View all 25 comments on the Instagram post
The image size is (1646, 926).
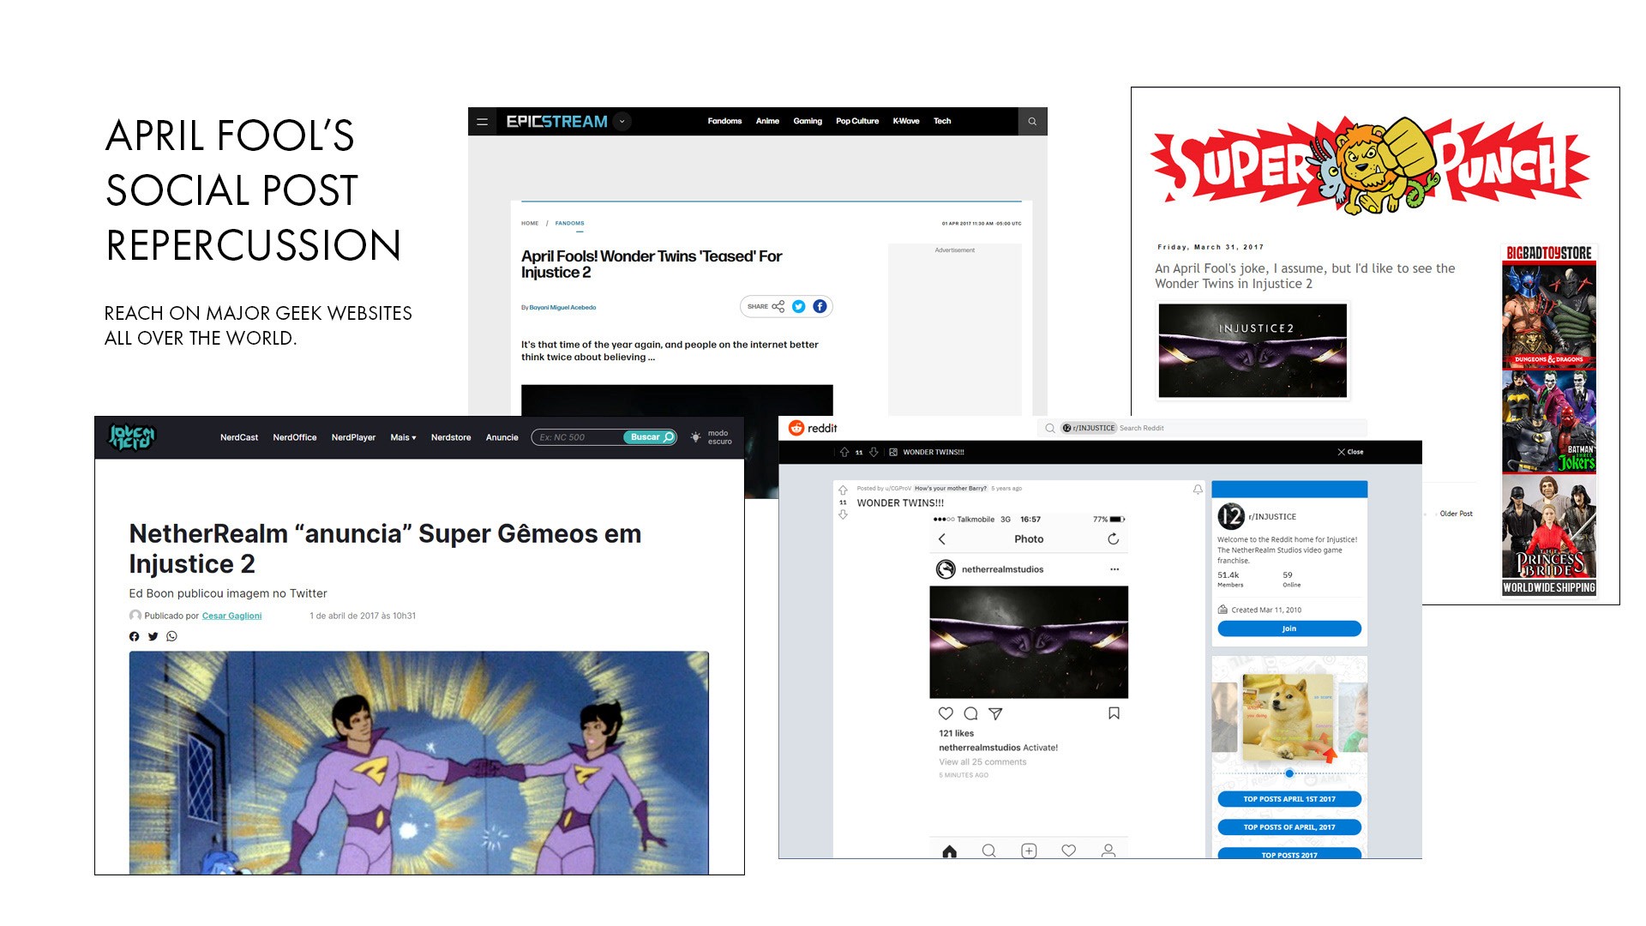[x=982, y=761]
